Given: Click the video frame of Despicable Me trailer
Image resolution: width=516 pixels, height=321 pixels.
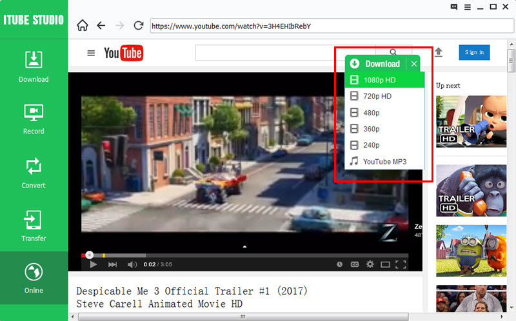Looking at the screenshot, I should [245, 164].
